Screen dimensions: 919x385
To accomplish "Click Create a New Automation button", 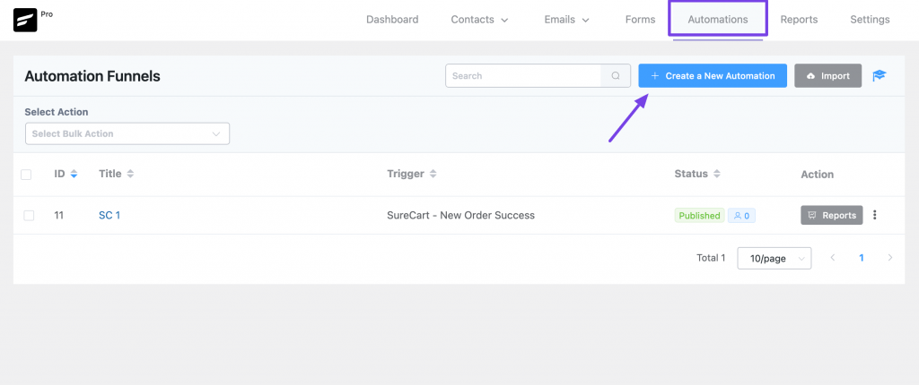I will 713,76.
